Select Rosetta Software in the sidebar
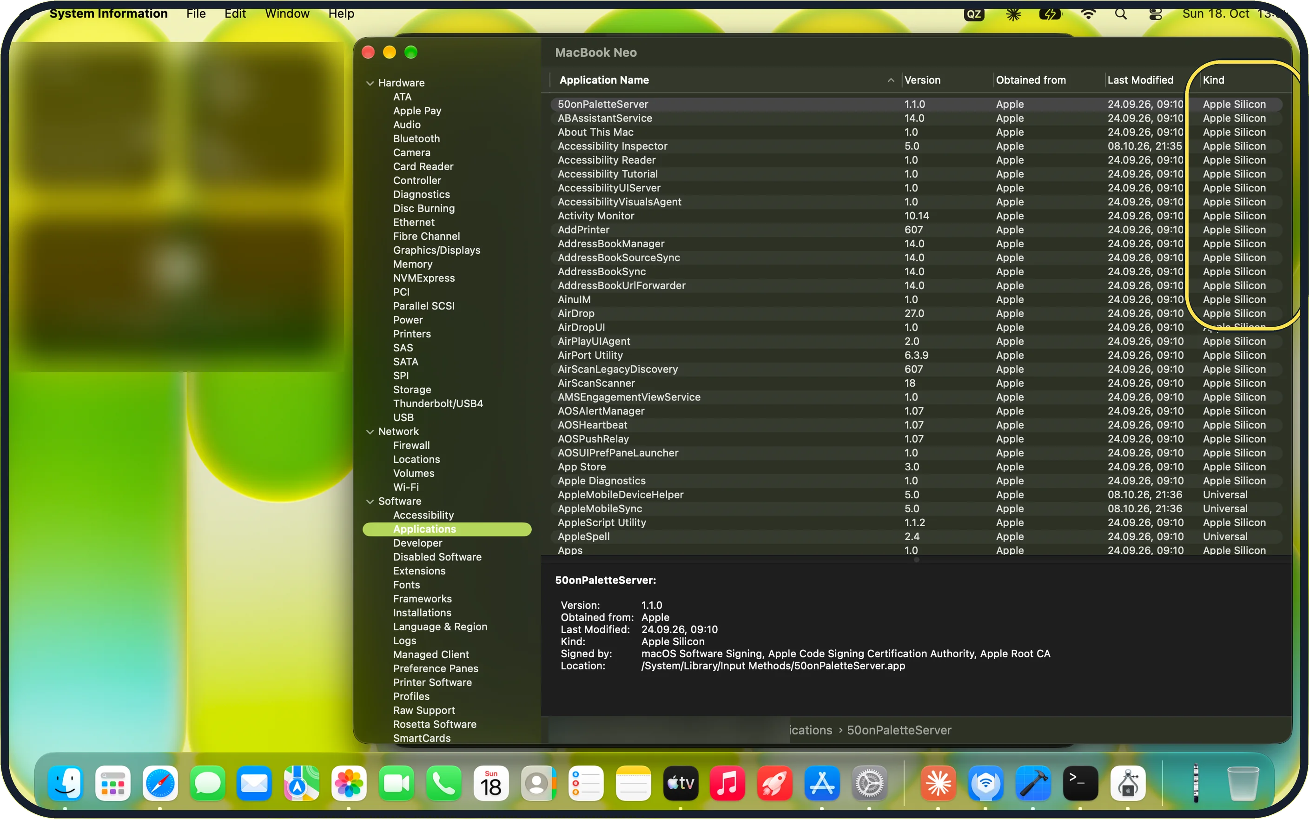 coord(434,724)
